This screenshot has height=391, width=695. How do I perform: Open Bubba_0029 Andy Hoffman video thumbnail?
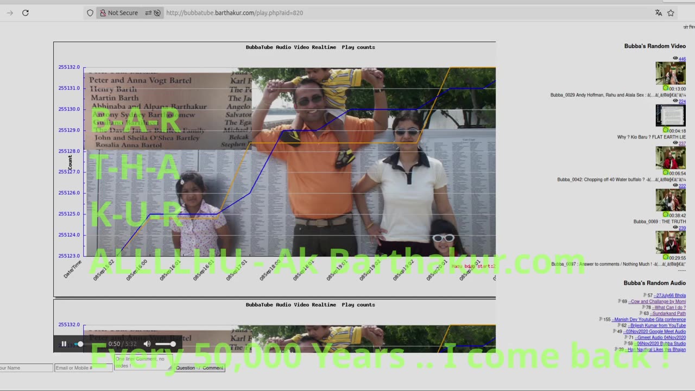671,73
